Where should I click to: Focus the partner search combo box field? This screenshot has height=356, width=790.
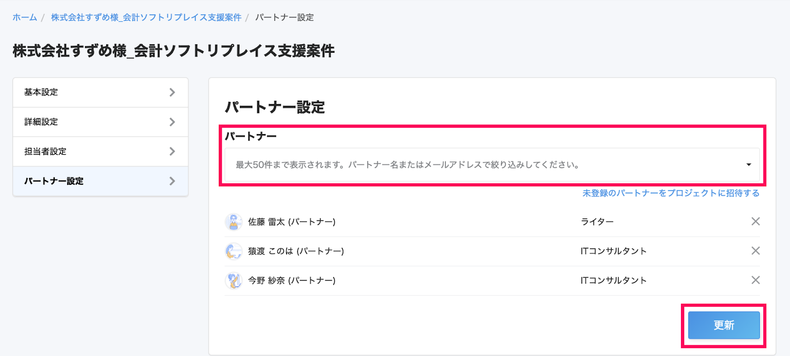(492, 165)
